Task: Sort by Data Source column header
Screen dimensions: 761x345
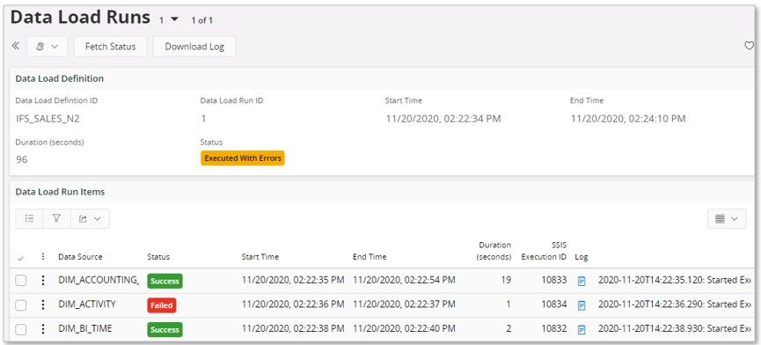Action: [81, 257]
